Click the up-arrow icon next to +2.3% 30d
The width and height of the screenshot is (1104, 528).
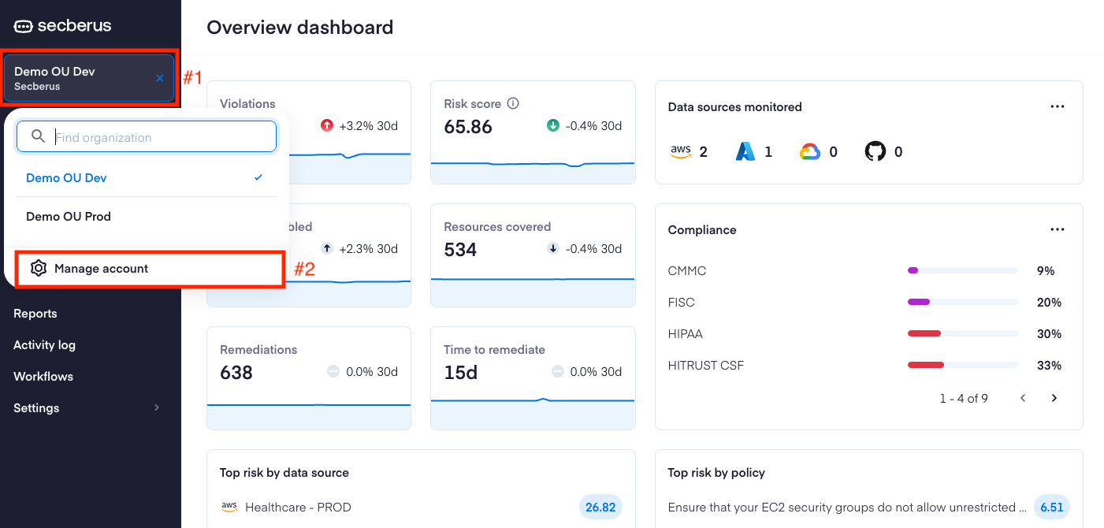pyautogui.click(x=327, y=248)
